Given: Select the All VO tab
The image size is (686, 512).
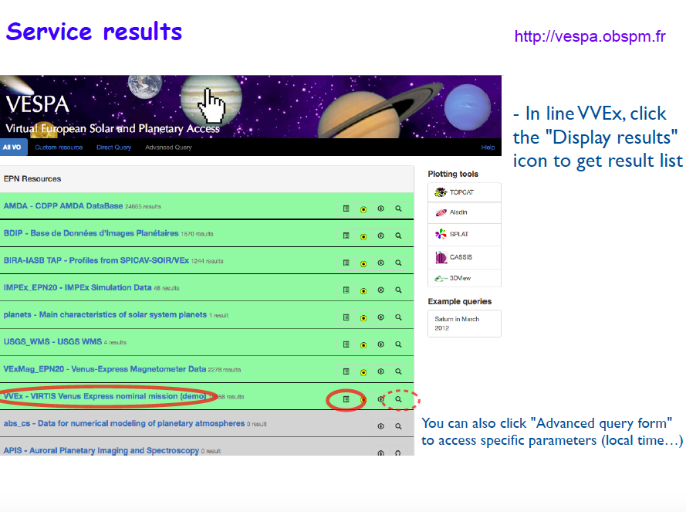Looking at the screenshot, I should tap(14, 147).
